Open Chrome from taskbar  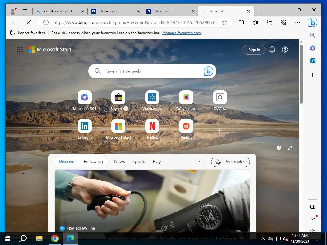[x=55, y=239]
